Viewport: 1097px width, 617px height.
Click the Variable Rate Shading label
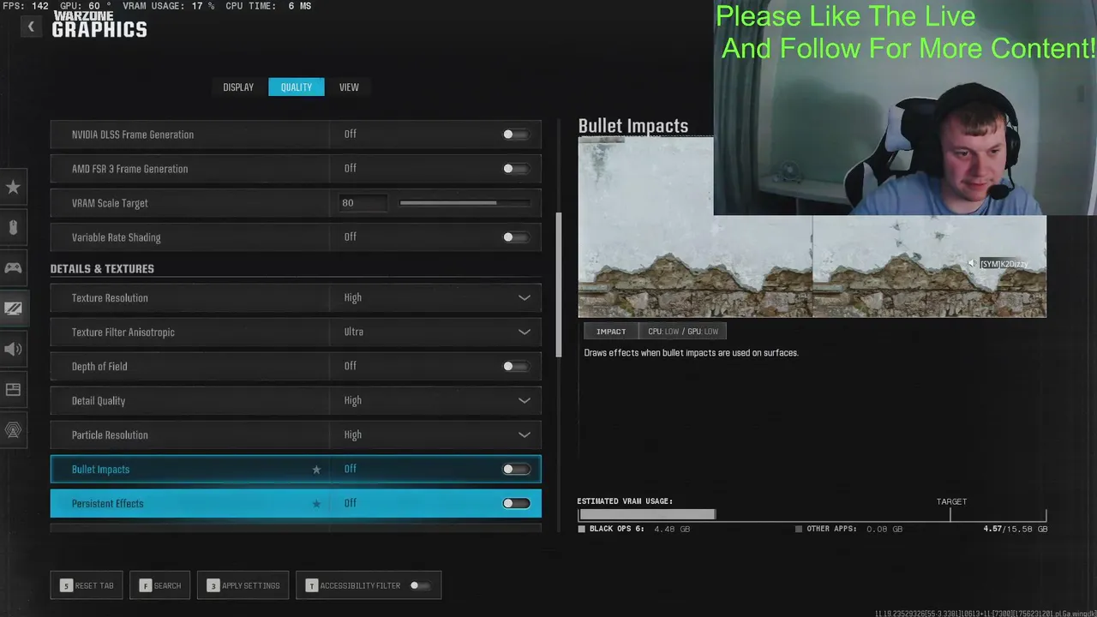coord(117,238)
